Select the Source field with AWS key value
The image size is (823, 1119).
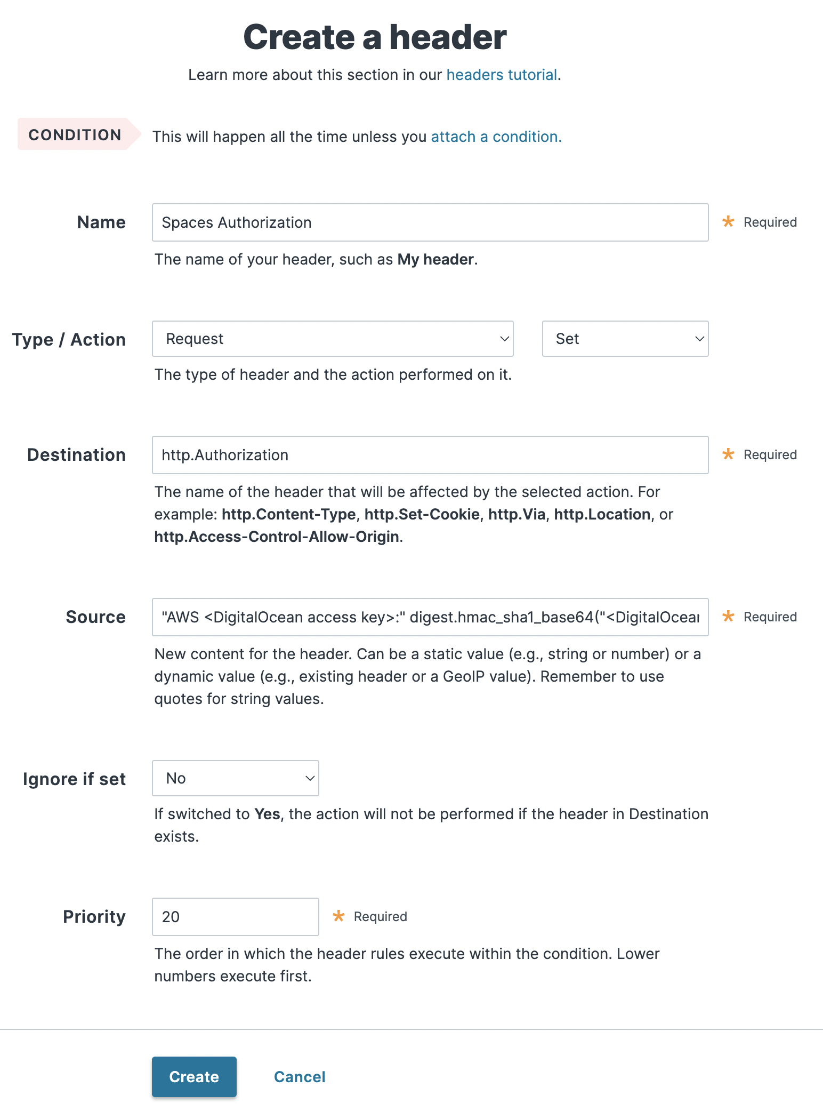pos(430,617)
